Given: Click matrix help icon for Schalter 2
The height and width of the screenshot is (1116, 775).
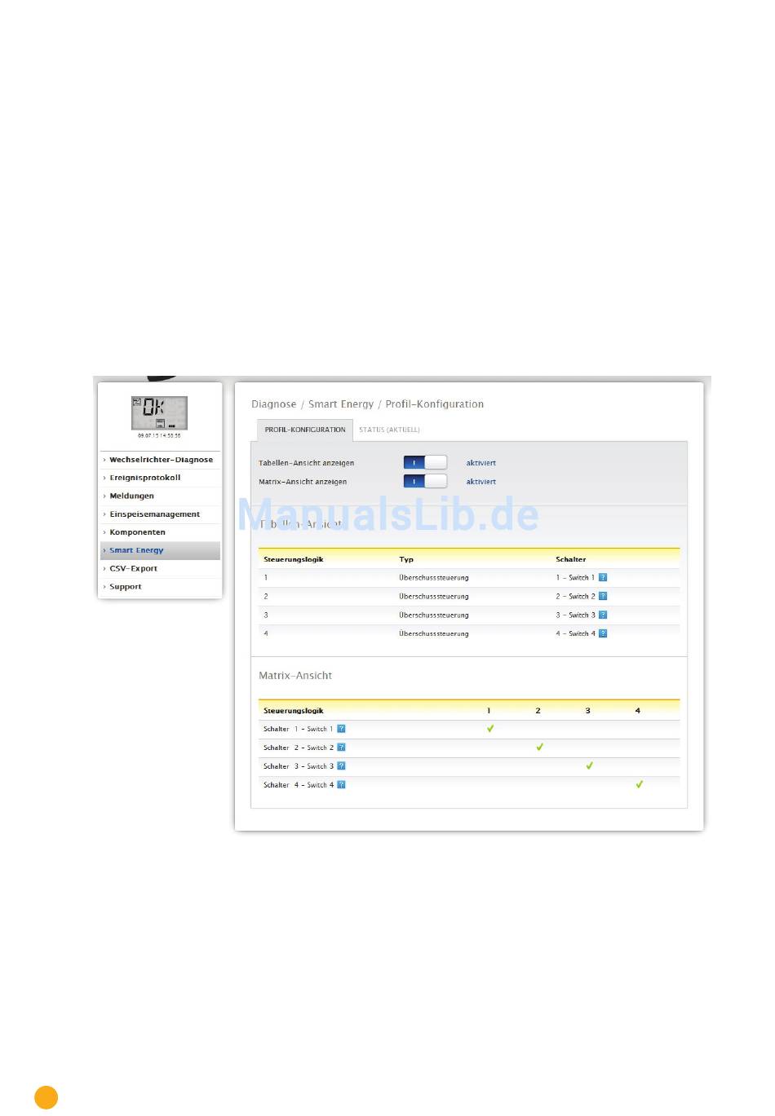Looking at the screenshot, I should [x=341, y=748].
